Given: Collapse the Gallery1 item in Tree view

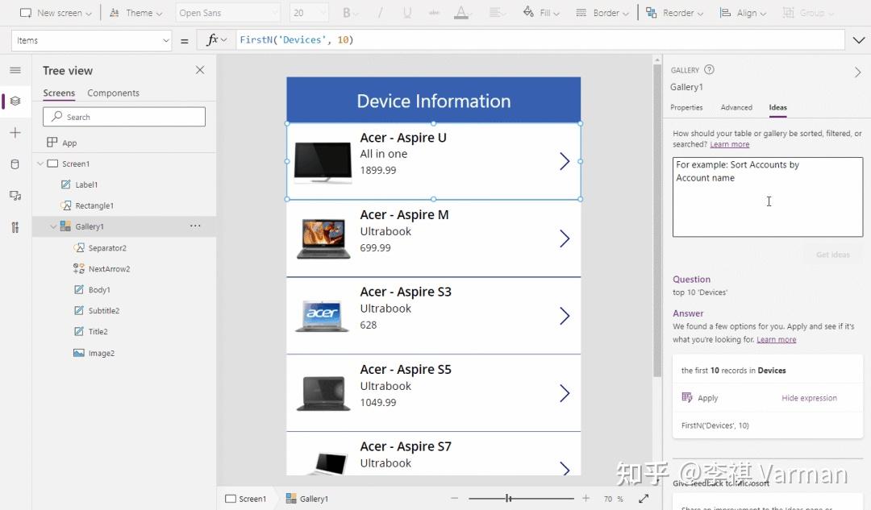Looking at the screenshot, I should 53,226.
